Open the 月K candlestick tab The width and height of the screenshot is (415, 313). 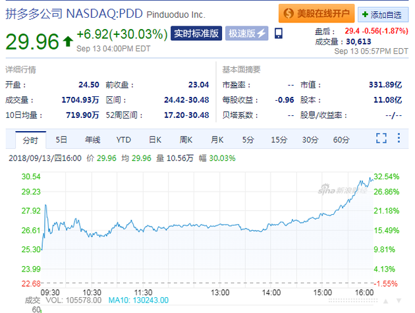click(217, 140)
